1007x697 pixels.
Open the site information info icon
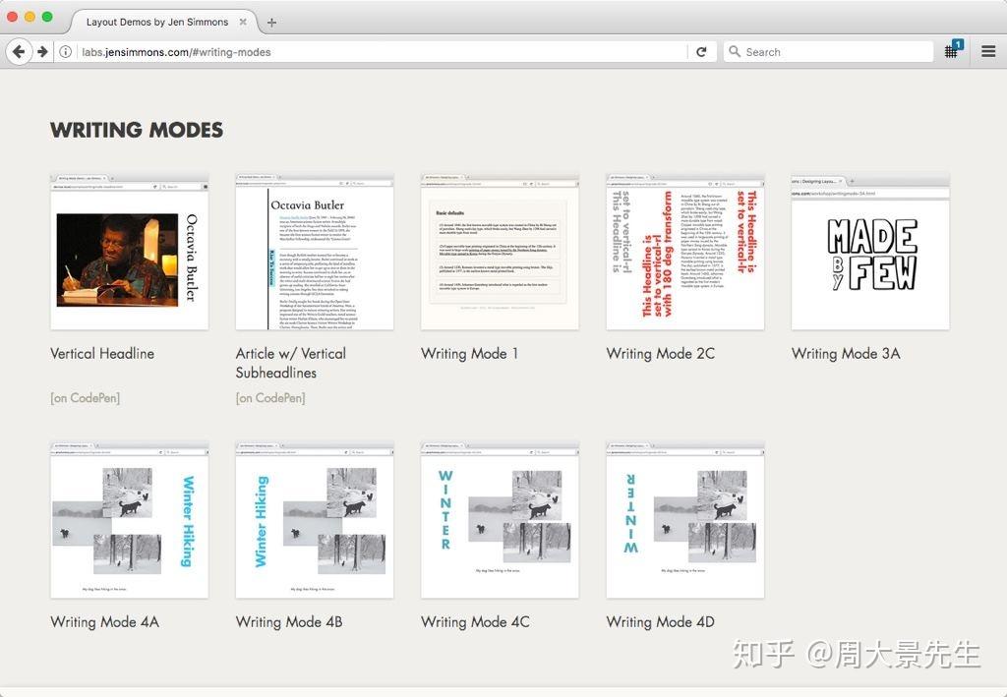(x=64, y=52)
